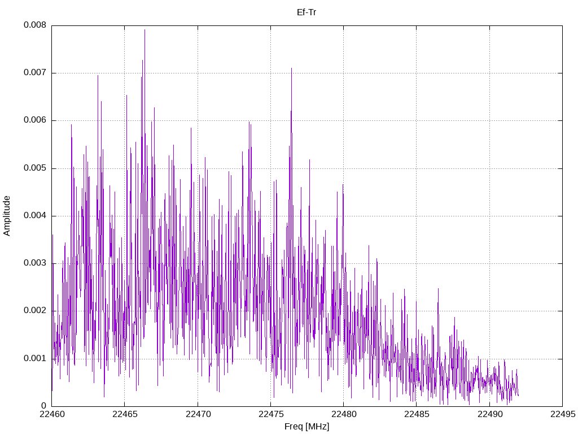578x434 pixels.
Task: Click y-axis tick label 0.008
Action: 35,25
